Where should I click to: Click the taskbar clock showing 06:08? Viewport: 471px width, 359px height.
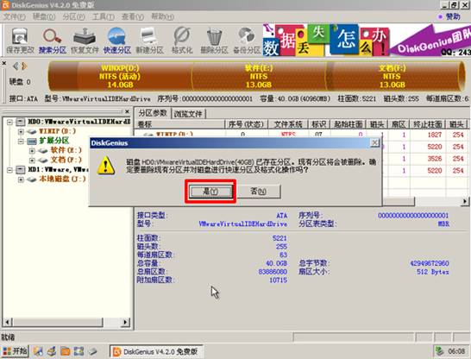[x=456, y=351]
